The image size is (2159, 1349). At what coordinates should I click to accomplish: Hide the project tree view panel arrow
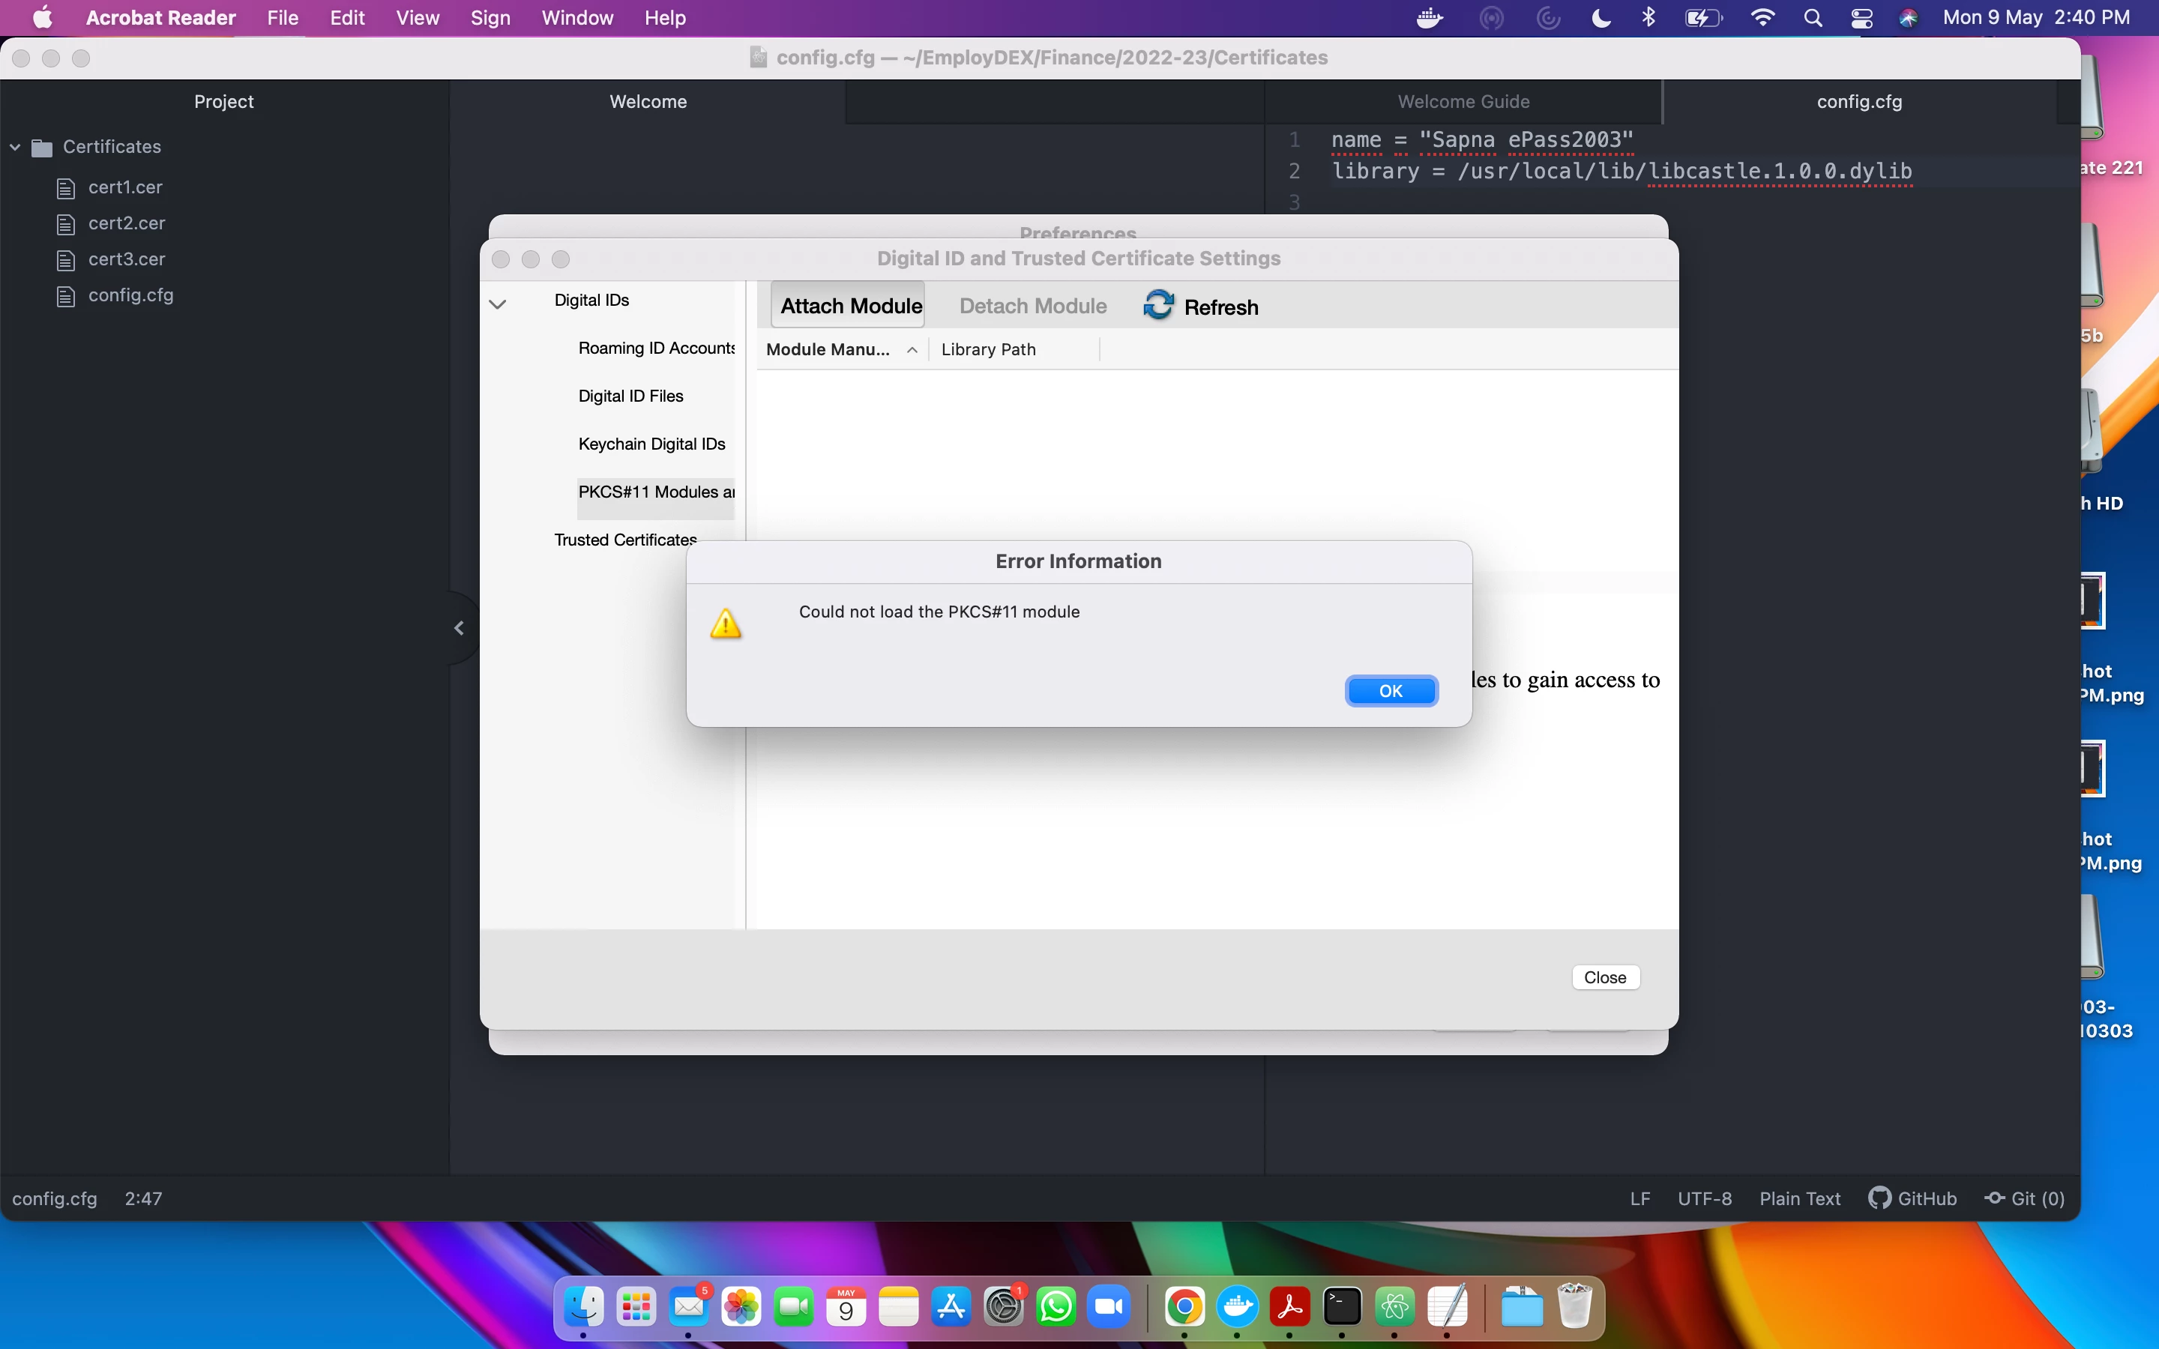[x=460, y=628]
